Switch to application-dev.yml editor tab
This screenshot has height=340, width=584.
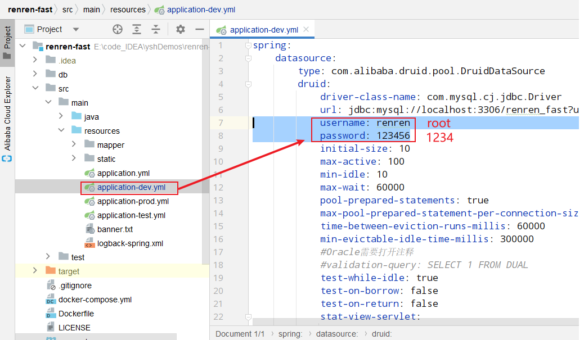[x=264, y=30]
